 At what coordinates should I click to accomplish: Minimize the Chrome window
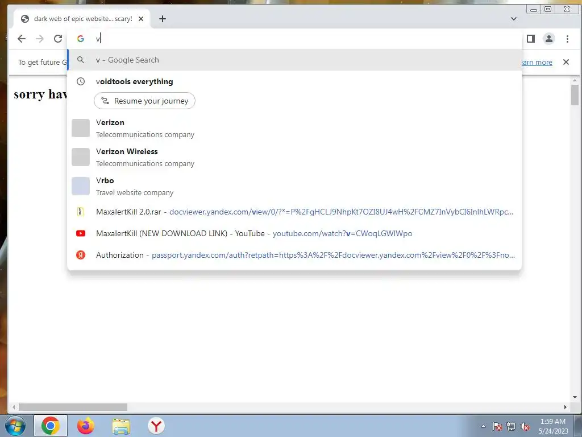pos(534,9)
